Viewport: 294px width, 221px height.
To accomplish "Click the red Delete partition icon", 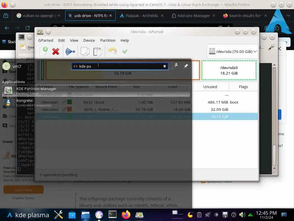I will (56, 51).
